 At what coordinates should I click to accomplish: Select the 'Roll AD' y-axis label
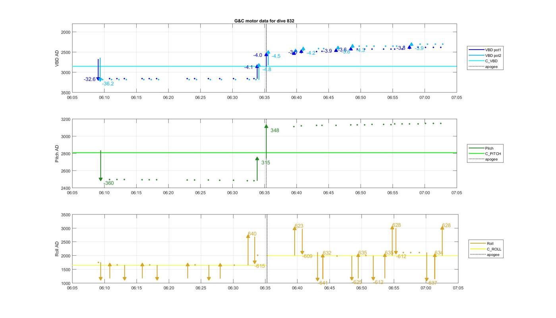pyautogui.click(x=57, y=249)
